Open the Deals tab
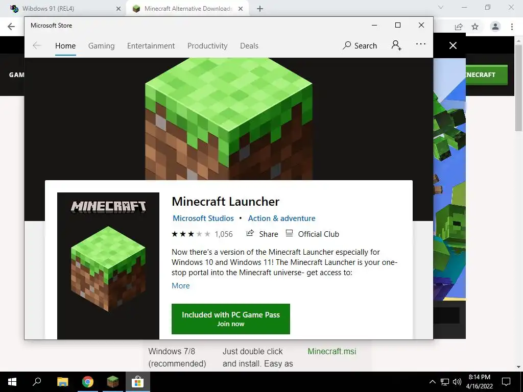Viewport: 523px width, 392px height. pos(249,45)
